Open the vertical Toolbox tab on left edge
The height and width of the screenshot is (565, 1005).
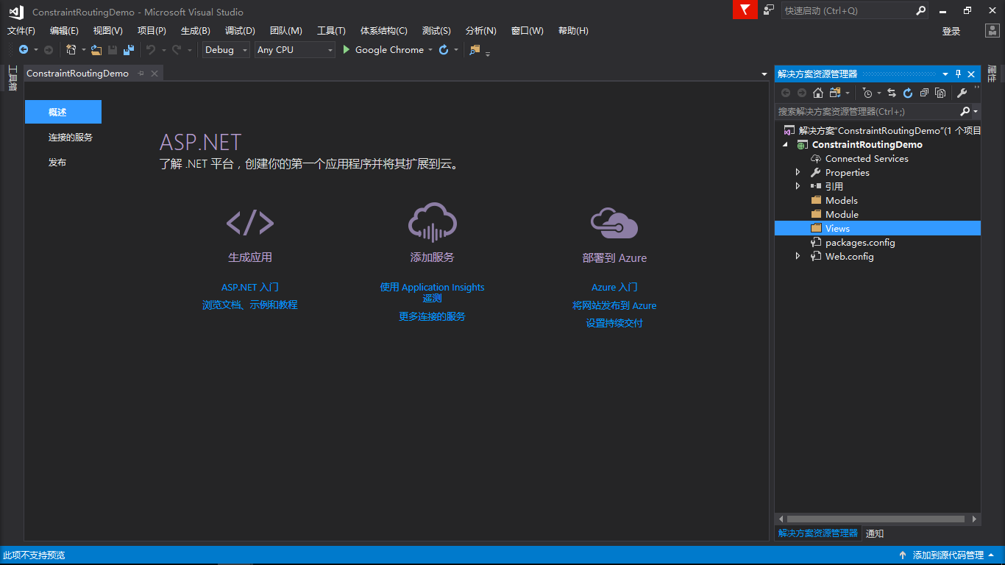(x=12, y=78)
